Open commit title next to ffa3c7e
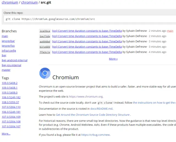This screenshot has width=176, height=142. pyautogui.click(x=87, y=52)
